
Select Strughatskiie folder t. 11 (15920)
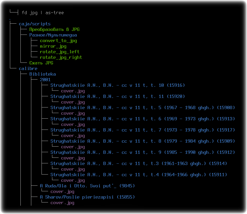pos(118,96)
